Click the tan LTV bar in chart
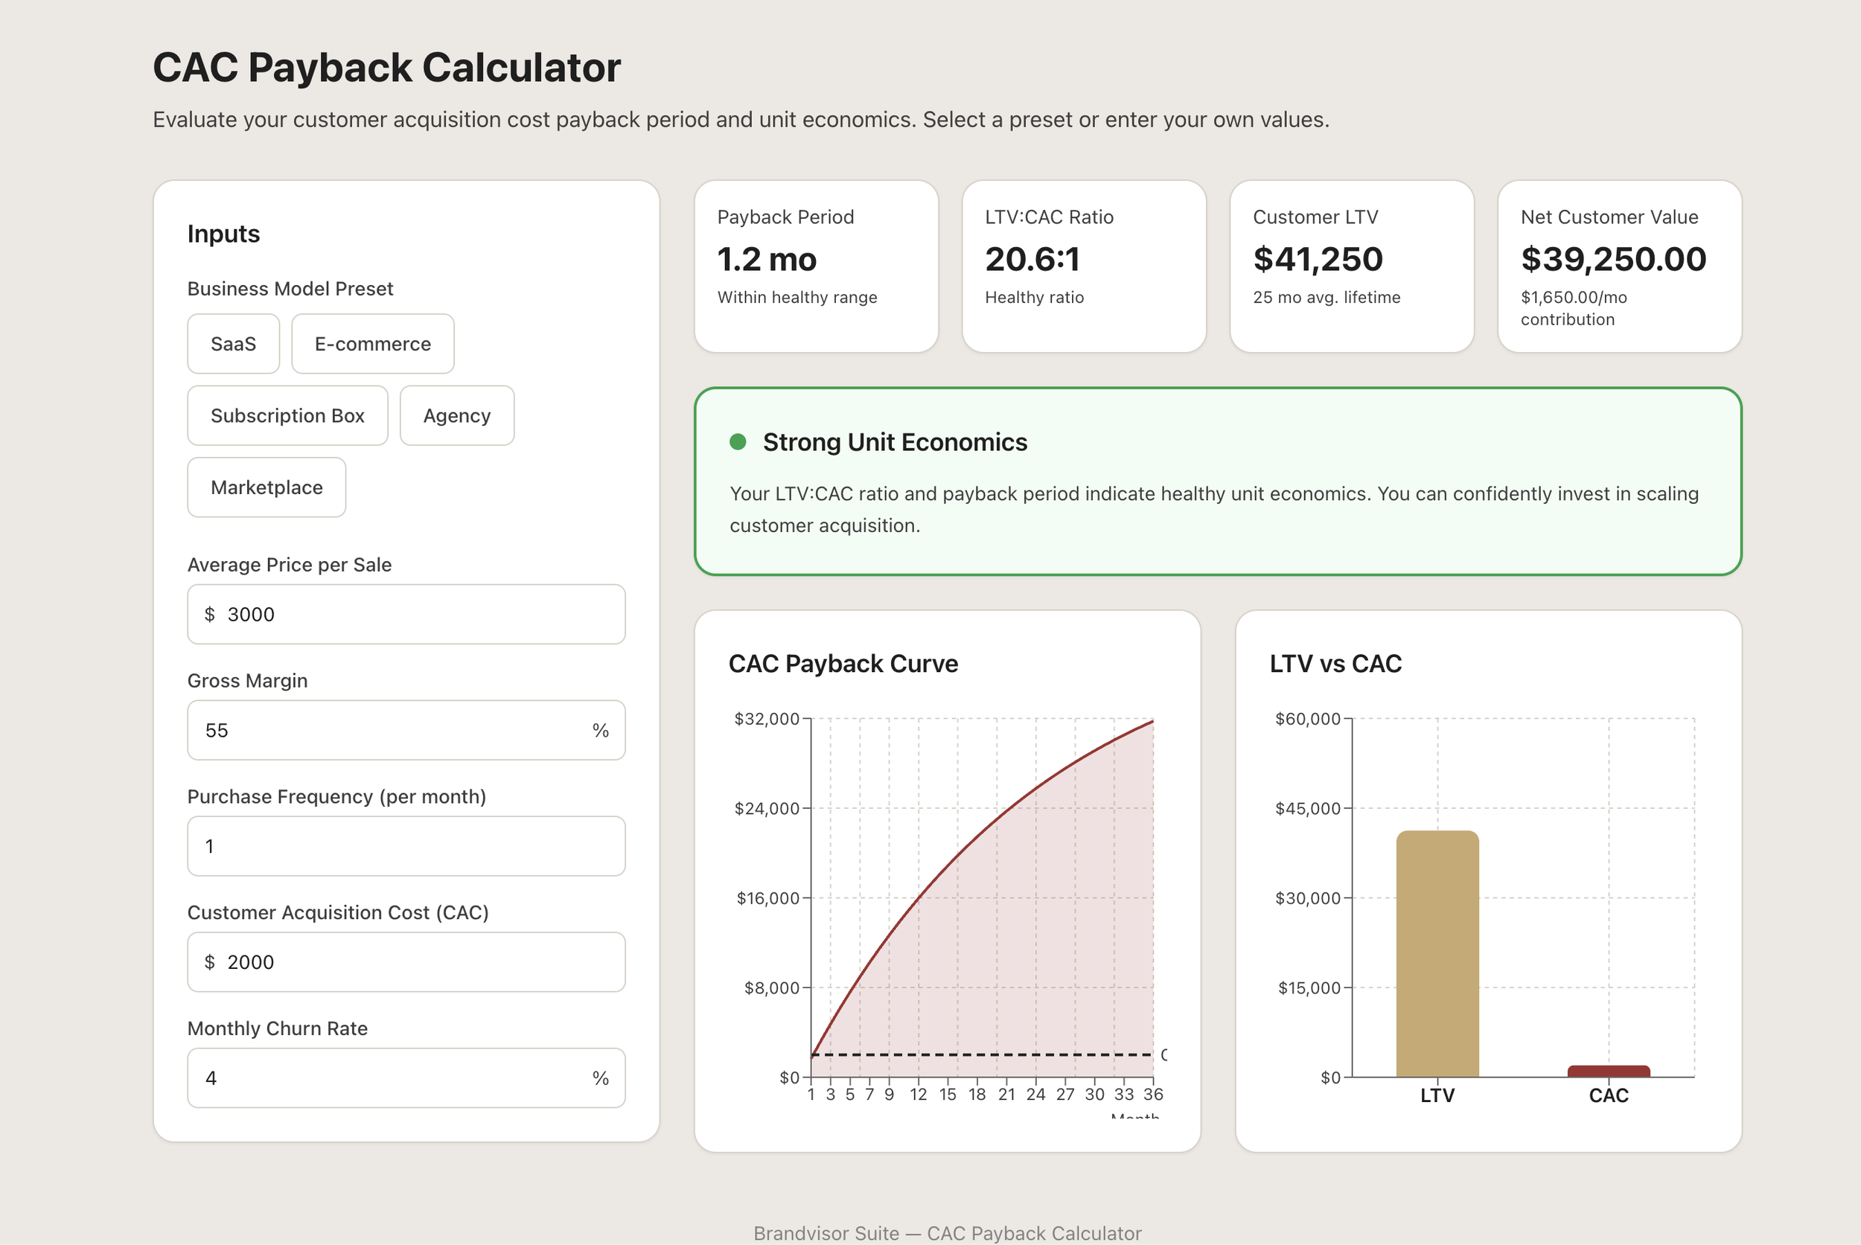This screenshot has height=1245, width=1861. pos(1437,953)
